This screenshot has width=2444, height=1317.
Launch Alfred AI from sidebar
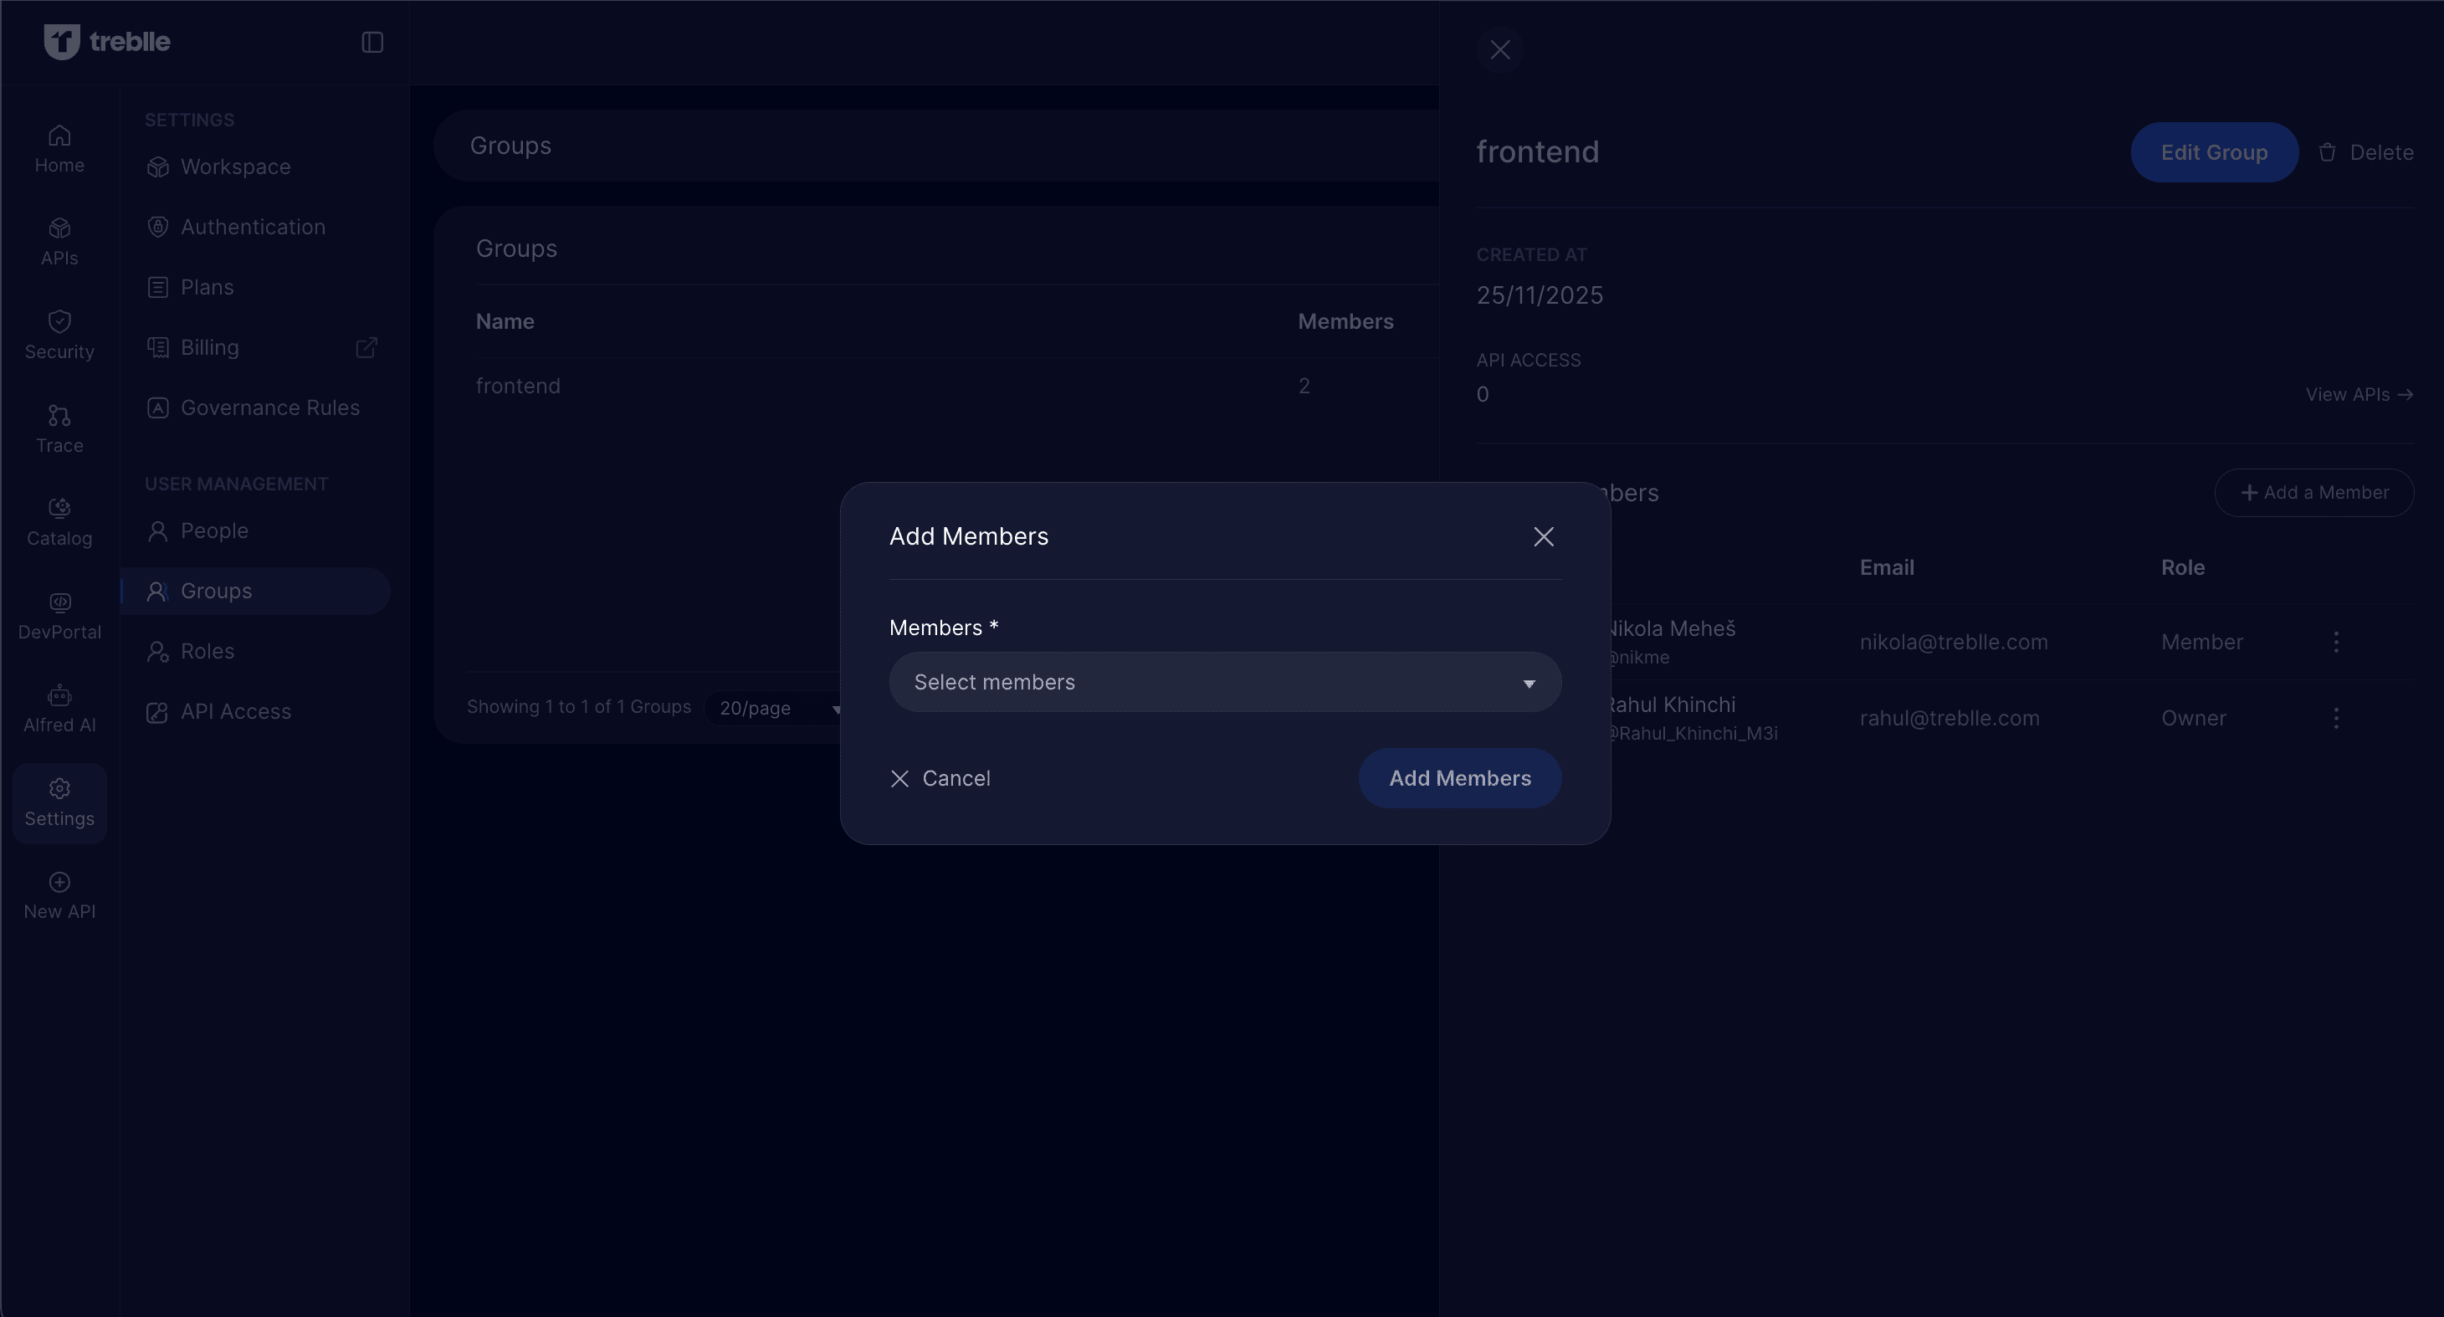(x=59, y=709)
